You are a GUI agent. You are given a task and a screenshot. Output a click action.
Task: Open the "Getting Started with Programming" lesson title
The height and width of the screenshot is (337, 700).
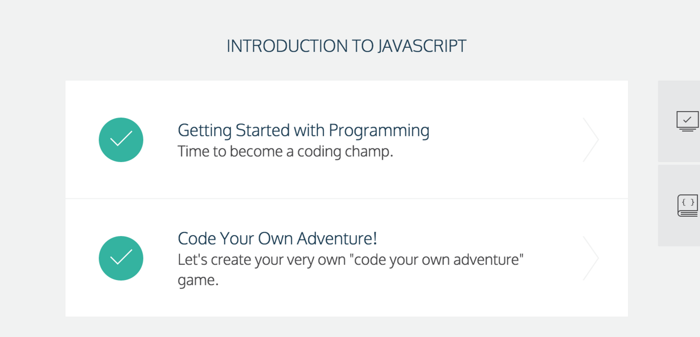point(303,130)
